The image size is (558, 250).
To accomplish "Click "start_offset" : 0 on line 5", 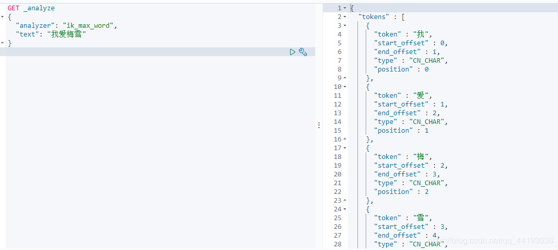I will click(x=410, y=43).
